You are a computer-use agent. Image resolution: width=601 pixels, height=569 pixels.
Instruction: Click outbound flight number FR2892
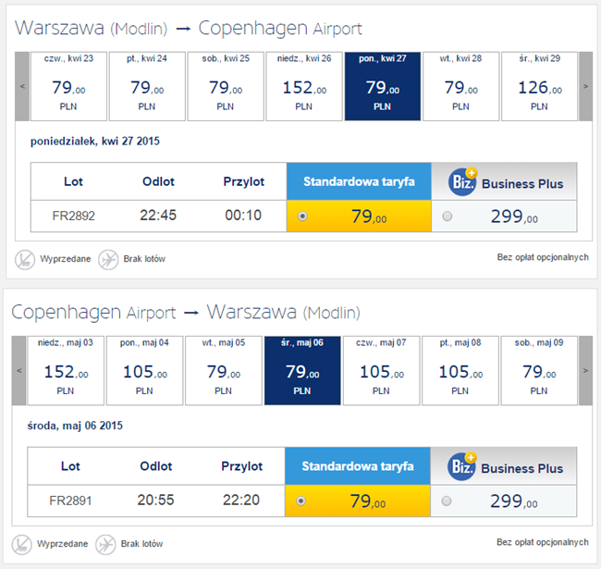pyautogui.click(x=73, y=217)
